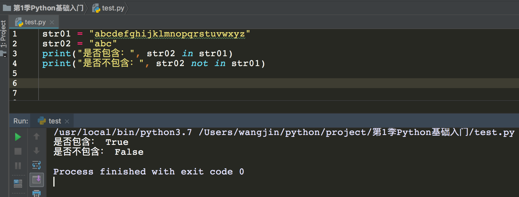Click the Stop process square icon

point(18,151)
